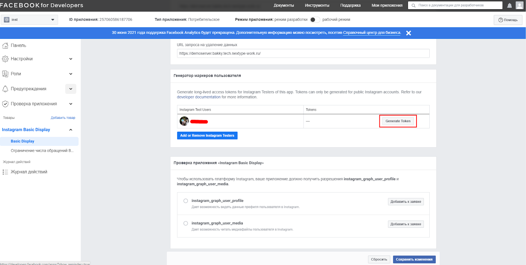Click the Instagram Basic Display heading
The width and height of the screenshot is (526, 265).
click(26, 130)
